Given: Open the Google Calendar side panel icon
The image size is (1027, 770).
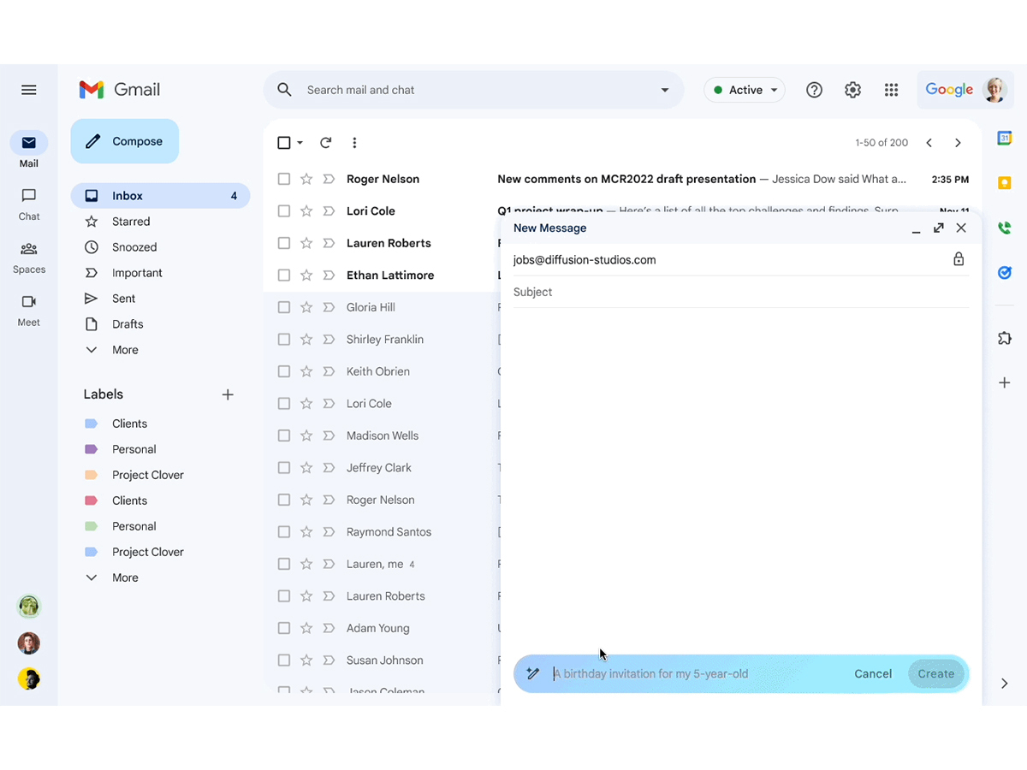Looking at the screenshot, I should [1005, 139].
